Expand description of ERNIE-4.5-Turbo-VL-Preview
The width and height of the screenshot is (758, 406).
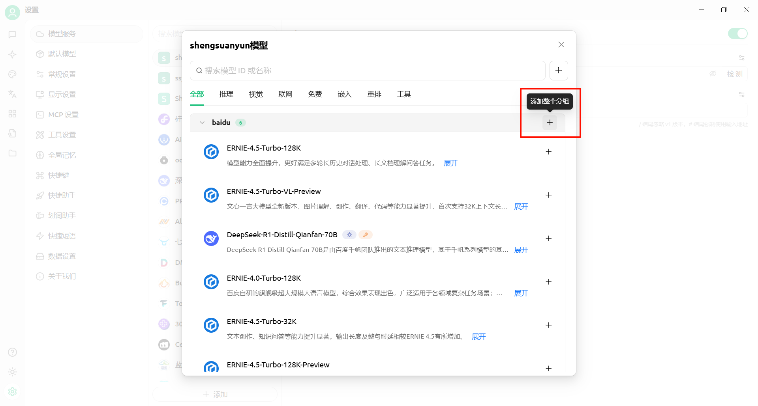(x=521, y=207)
